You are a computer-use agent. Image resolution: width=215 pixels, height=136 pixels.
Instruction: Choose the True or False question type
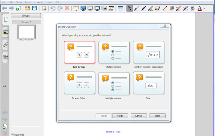pos(79,83)
